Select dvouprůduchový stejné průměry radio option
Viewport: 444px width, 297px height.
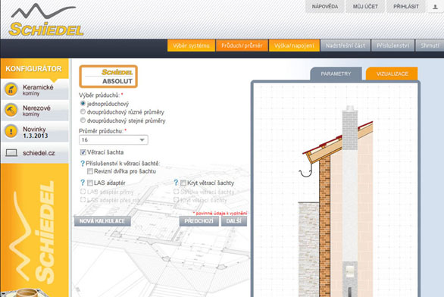coord(83,120)
